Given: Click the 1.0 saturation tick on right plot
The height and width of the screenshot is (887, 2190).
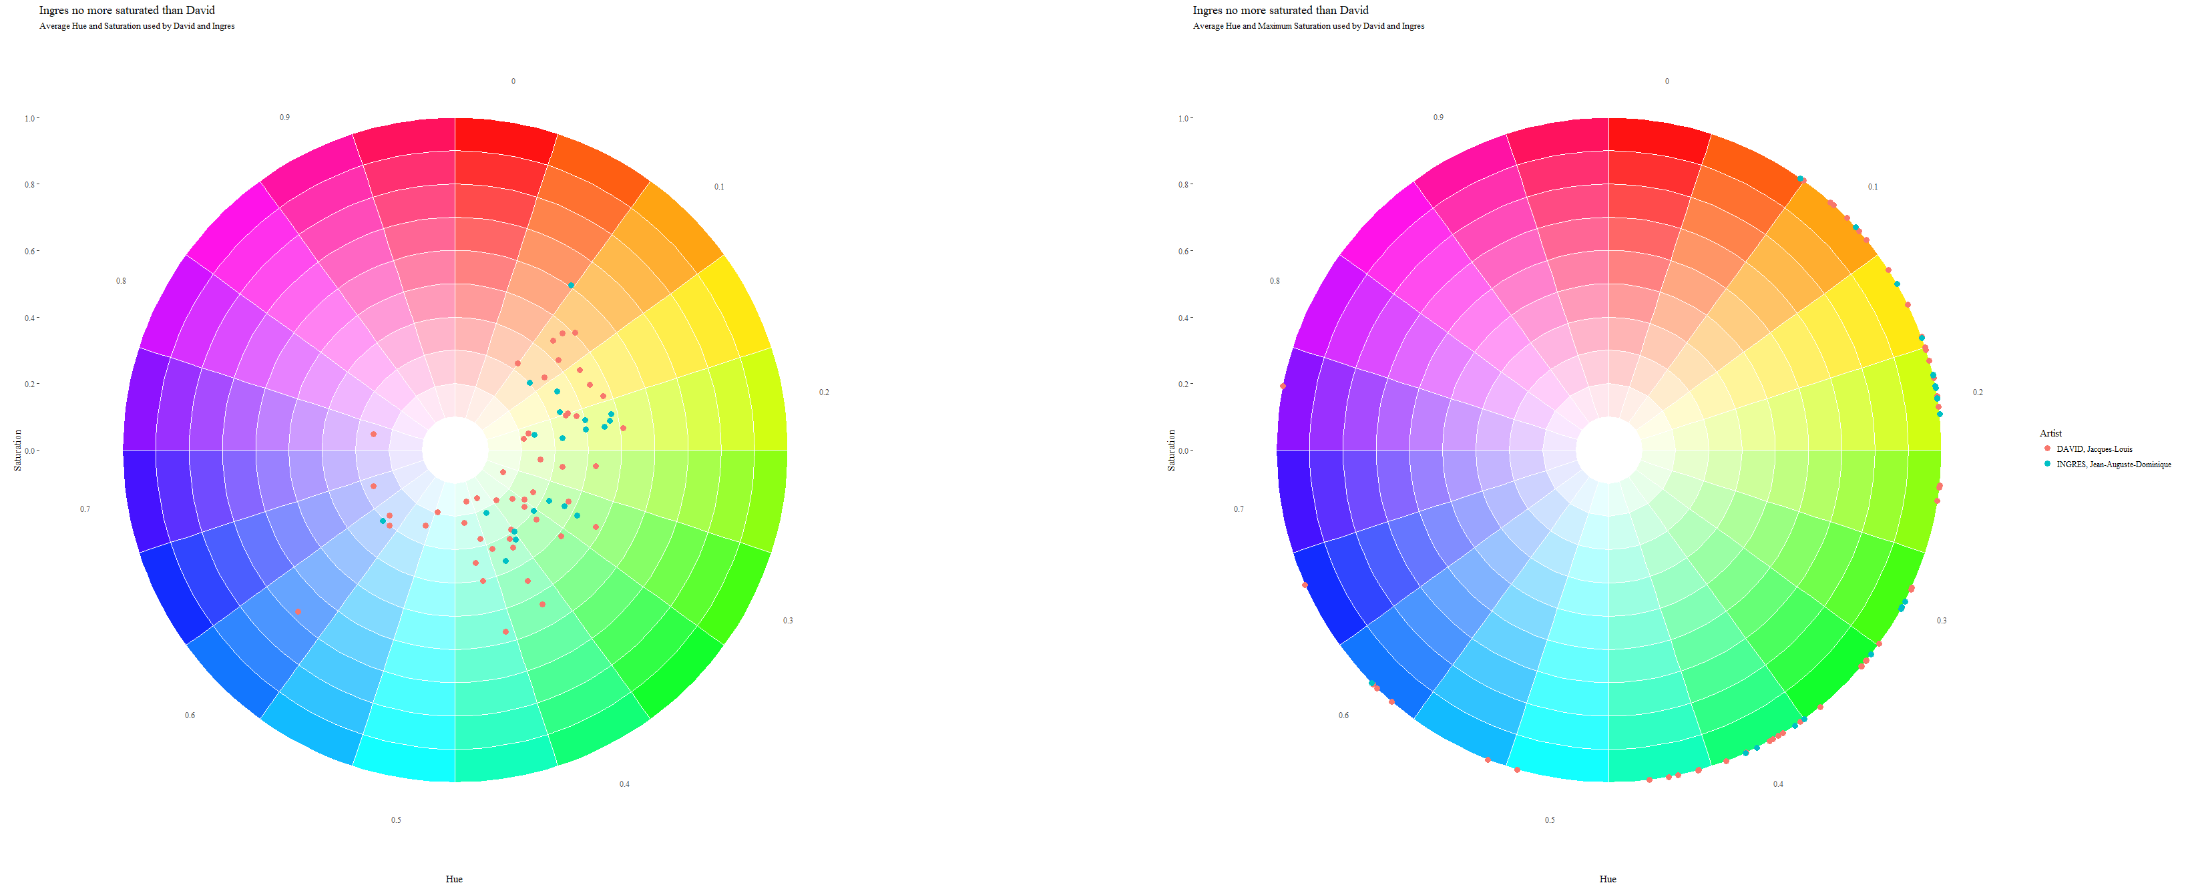Looking at the screenshot, I should pos(1183,118).
